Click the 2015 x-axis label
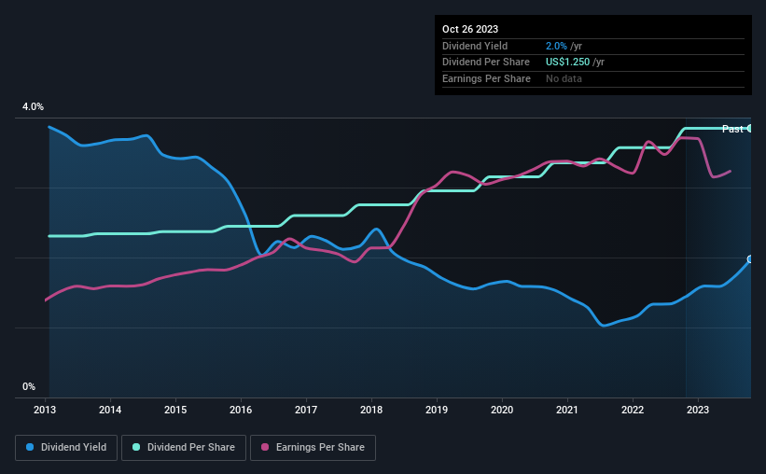This screenshot has height=474, width=766. click(175, 410)
